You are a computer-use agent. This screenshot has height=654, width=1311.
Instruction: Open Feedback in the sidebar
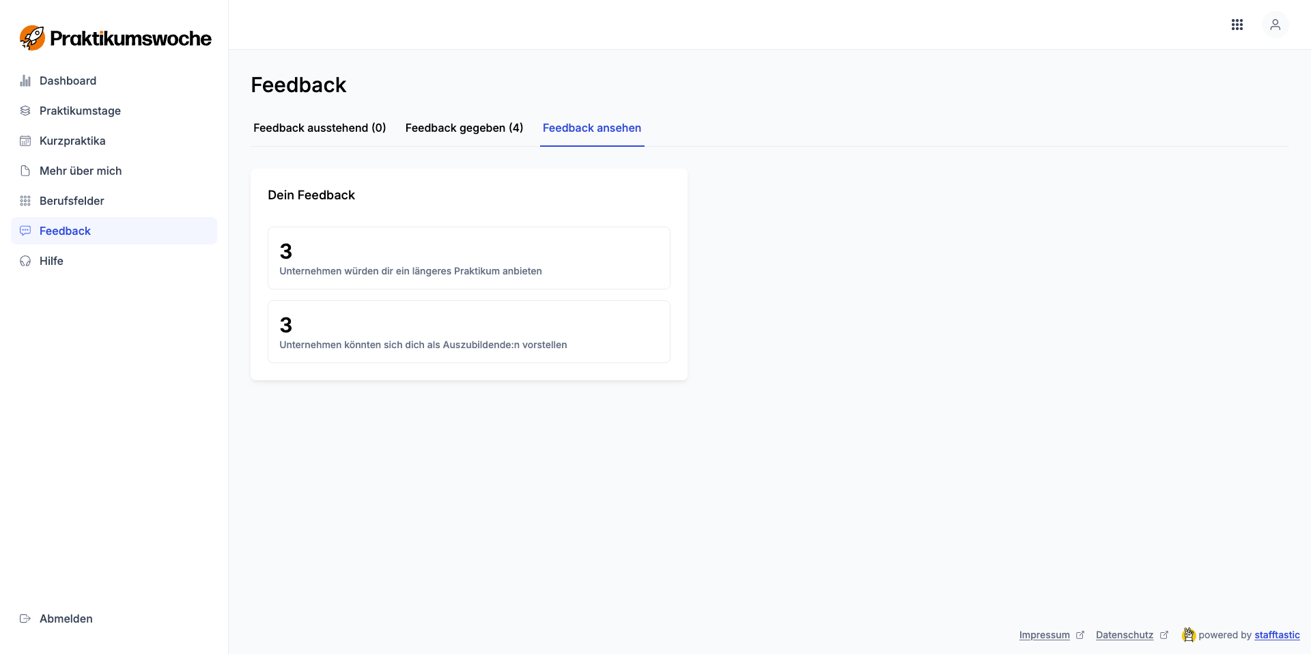click(65, 231)
